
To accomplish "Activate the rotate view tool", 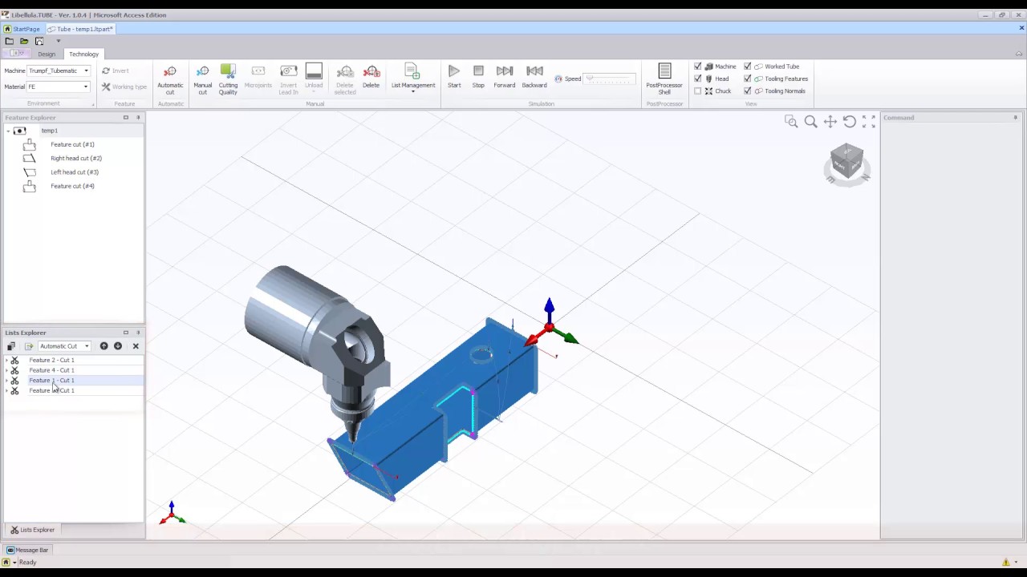I will pyautogui.click(x=849, y=122).
